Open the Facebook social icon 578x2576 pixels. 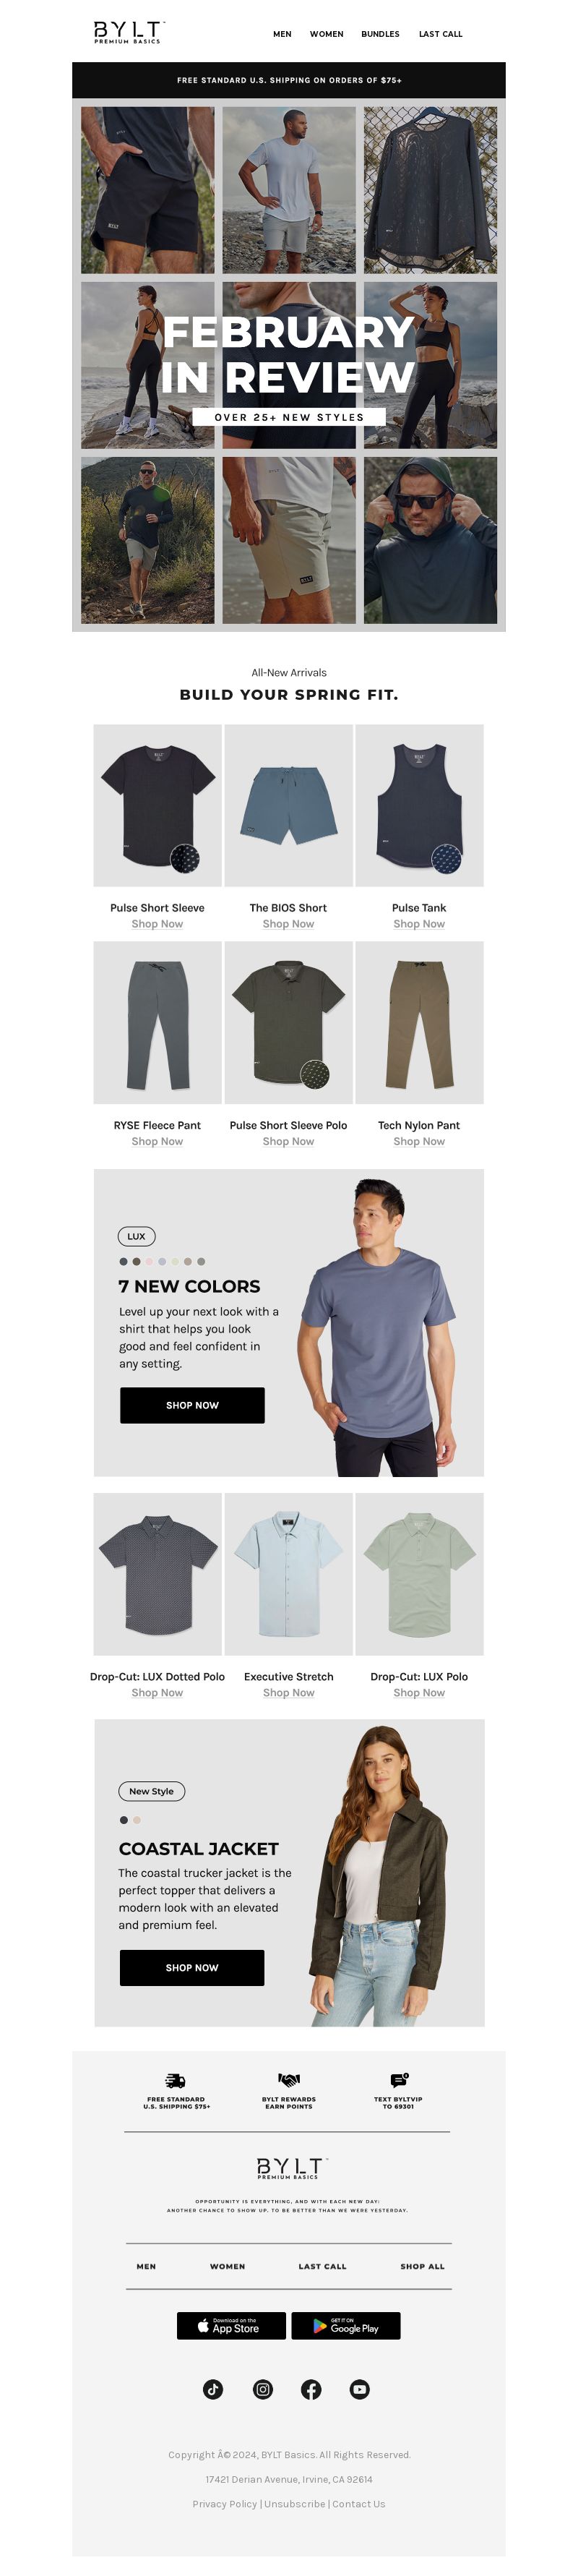coord(312,2389)
